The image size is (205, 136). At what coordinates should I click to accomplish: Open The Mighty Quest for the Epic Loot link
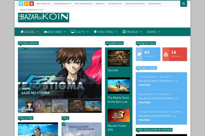pyautogui.click(x=118, y=100)
